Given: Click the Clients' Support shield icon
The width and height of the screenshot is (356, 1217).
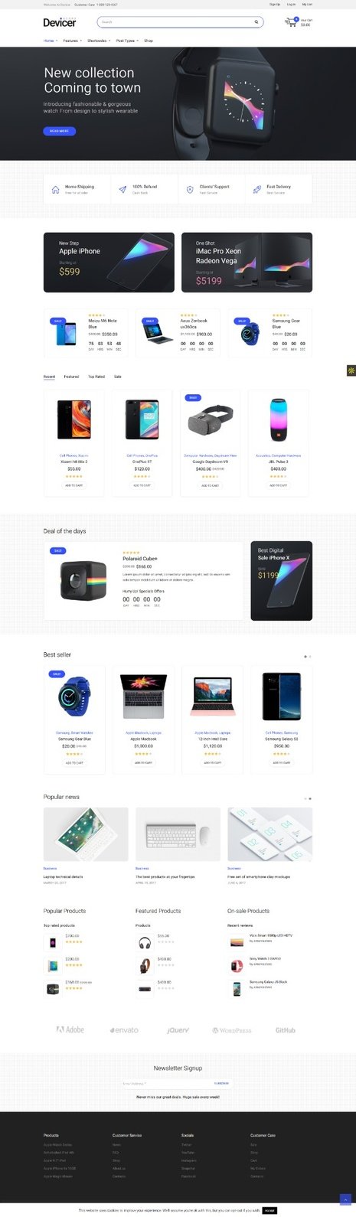Looking at the screenshot, I should (190, 190).
